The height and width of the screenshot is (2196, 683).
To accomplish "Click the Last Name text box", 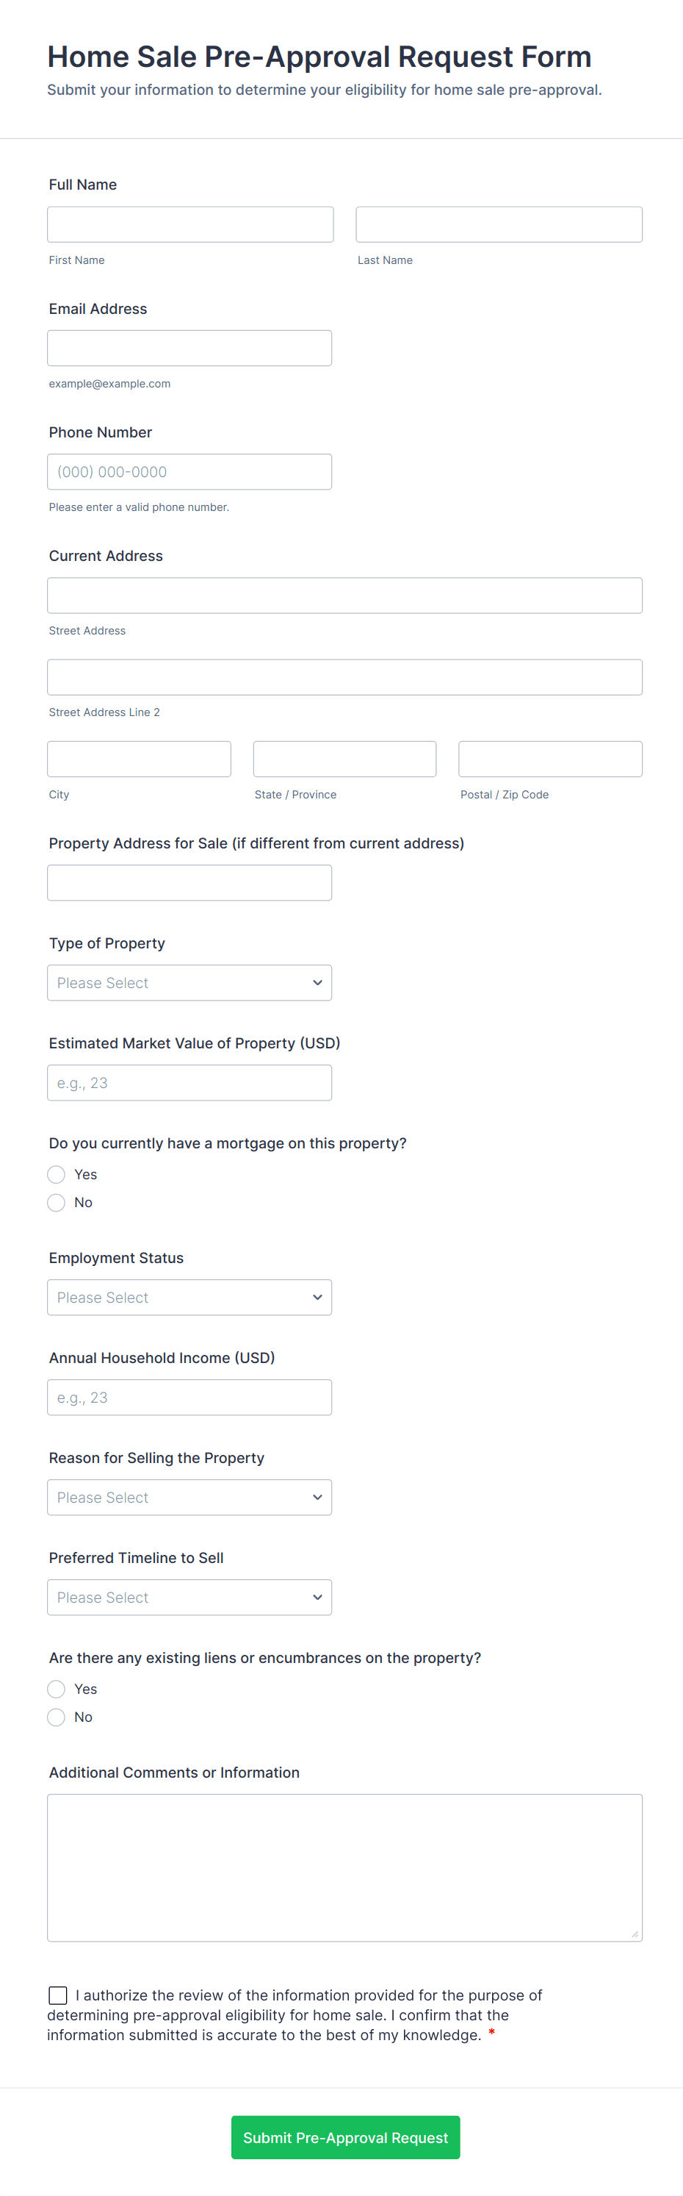I will click(x=498, y=224).
